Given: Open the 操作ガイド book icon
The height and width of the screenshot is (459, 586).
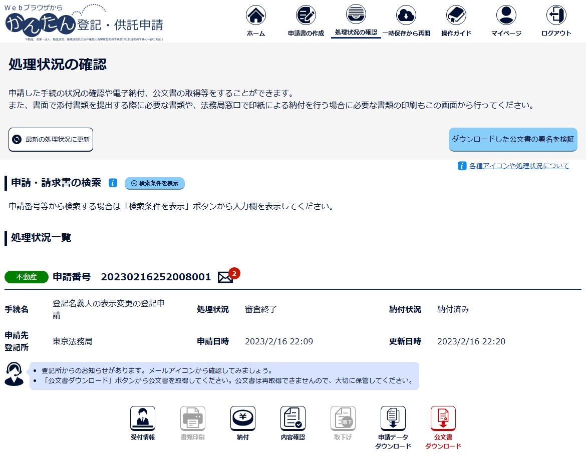Looking at the screenshot, I should 456,16.
